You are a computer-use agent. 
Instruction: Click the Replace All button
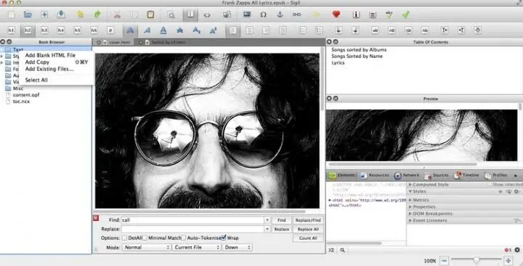click(x=308, y=229)
